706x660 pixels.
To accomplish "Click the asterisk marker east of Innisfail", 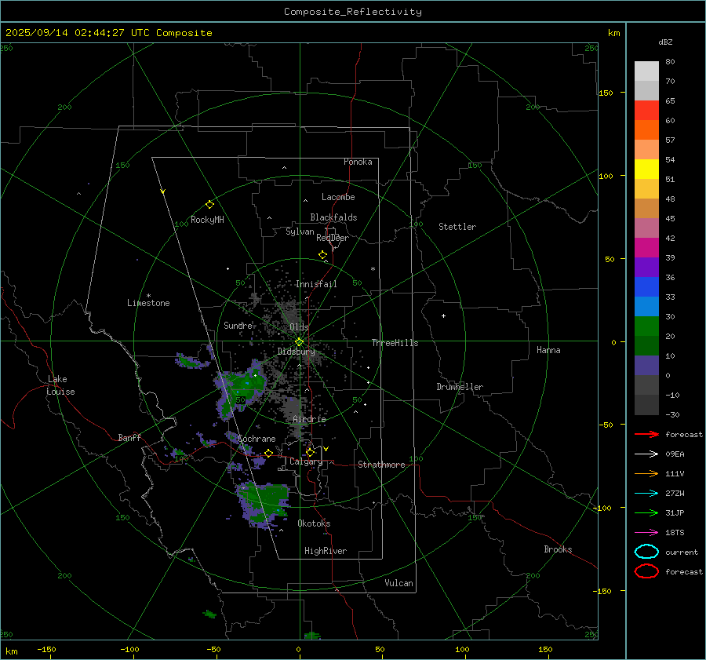I will pos(373,269).
